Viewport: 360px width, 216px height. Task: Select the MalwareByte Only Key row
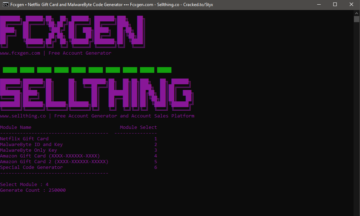click(79, 150)
